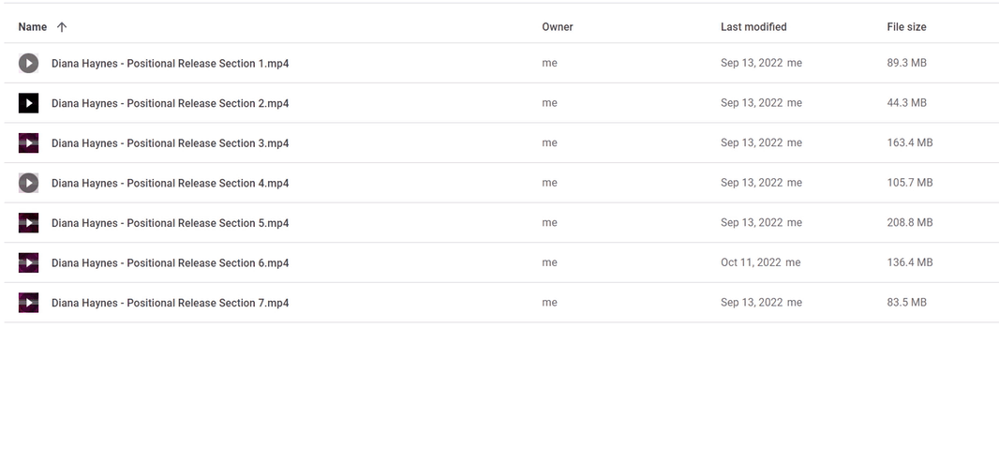Open Diana Haynes - Positional Release Section 1.mp4
The image size is (999, 463).
coord(171,63)
